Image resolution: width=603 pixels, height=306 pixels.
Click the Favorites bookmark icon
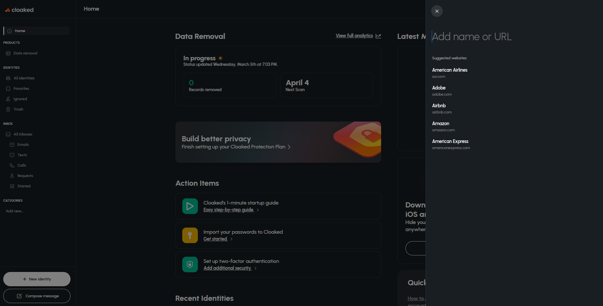click(x=8, y=88)
